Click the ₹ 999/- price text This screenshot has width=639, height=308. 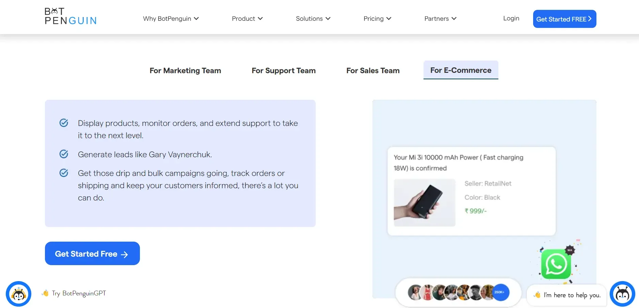[x=476, y=211]
